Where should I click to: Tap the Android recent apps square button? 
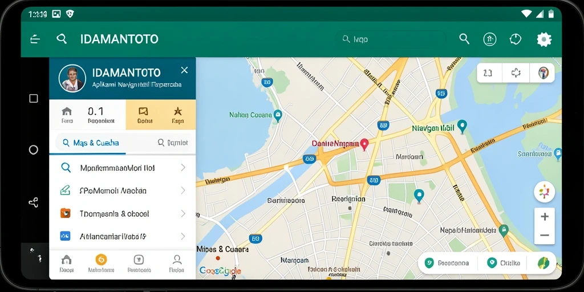[x=34, y=98]
